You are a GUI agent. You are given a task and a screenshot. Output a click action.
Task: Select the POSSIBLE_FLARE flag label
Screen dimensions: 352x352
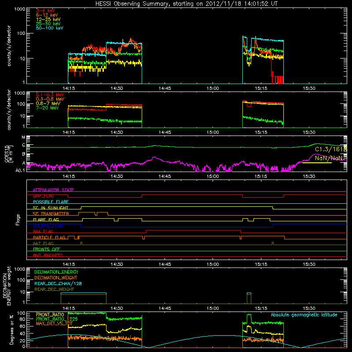51,202
